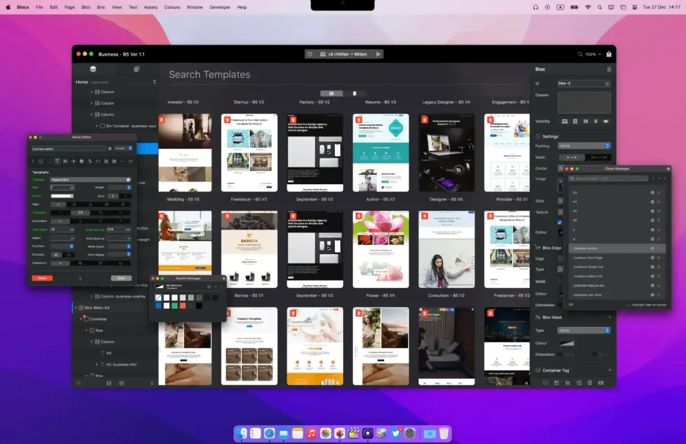Image resolution: width=686 pixels, height=444 pixels.
Task: Switch to the Pages icon in the left sidebar
Action: click(137, 69)
